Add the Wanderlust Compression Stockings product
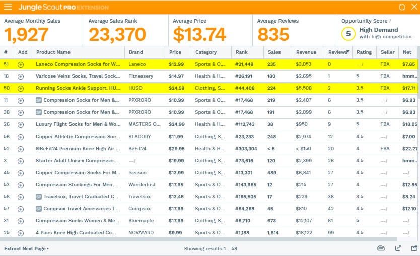 pos(21,185)
